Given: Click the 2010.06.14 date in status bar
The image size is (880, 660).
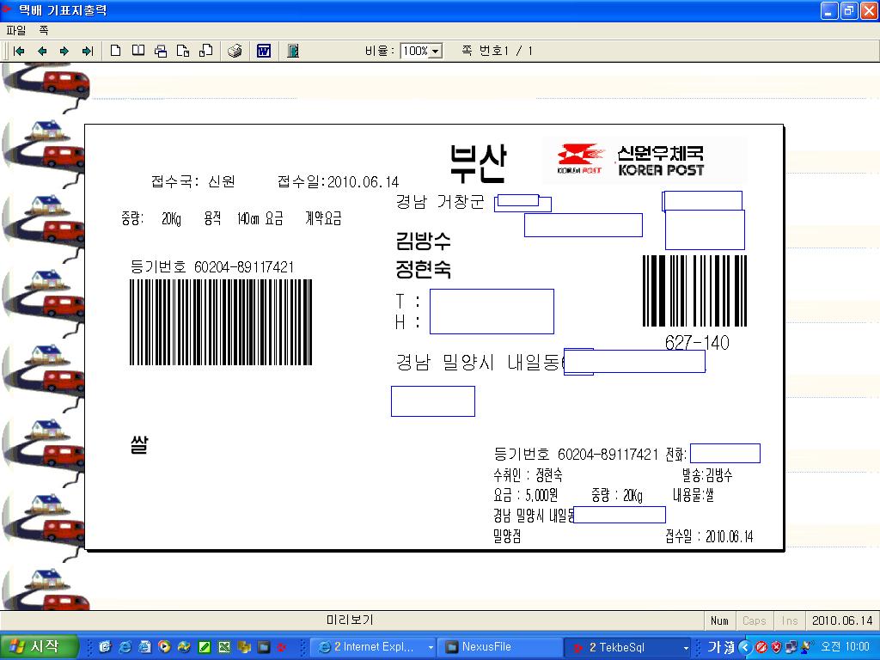Looking at the screenshot, I should (x=842, y=620).
